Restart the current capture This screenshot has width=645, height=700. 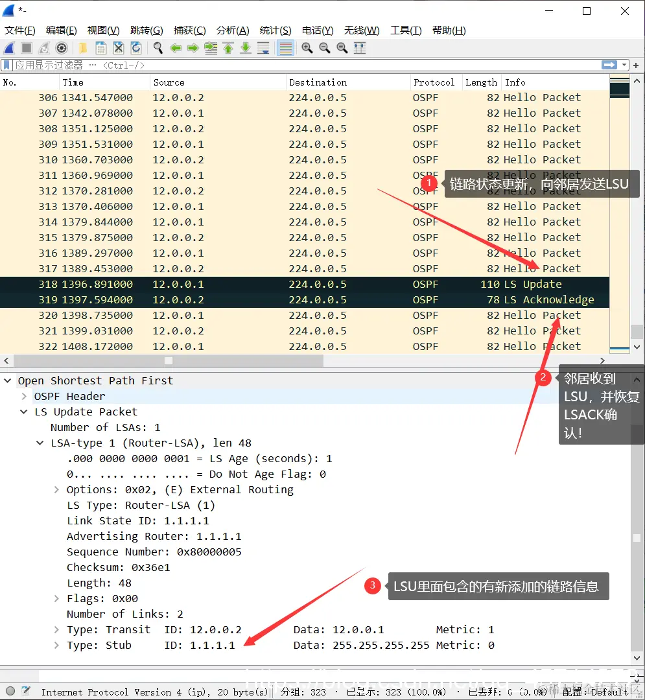pyautogui.click(x=44, y=48)
